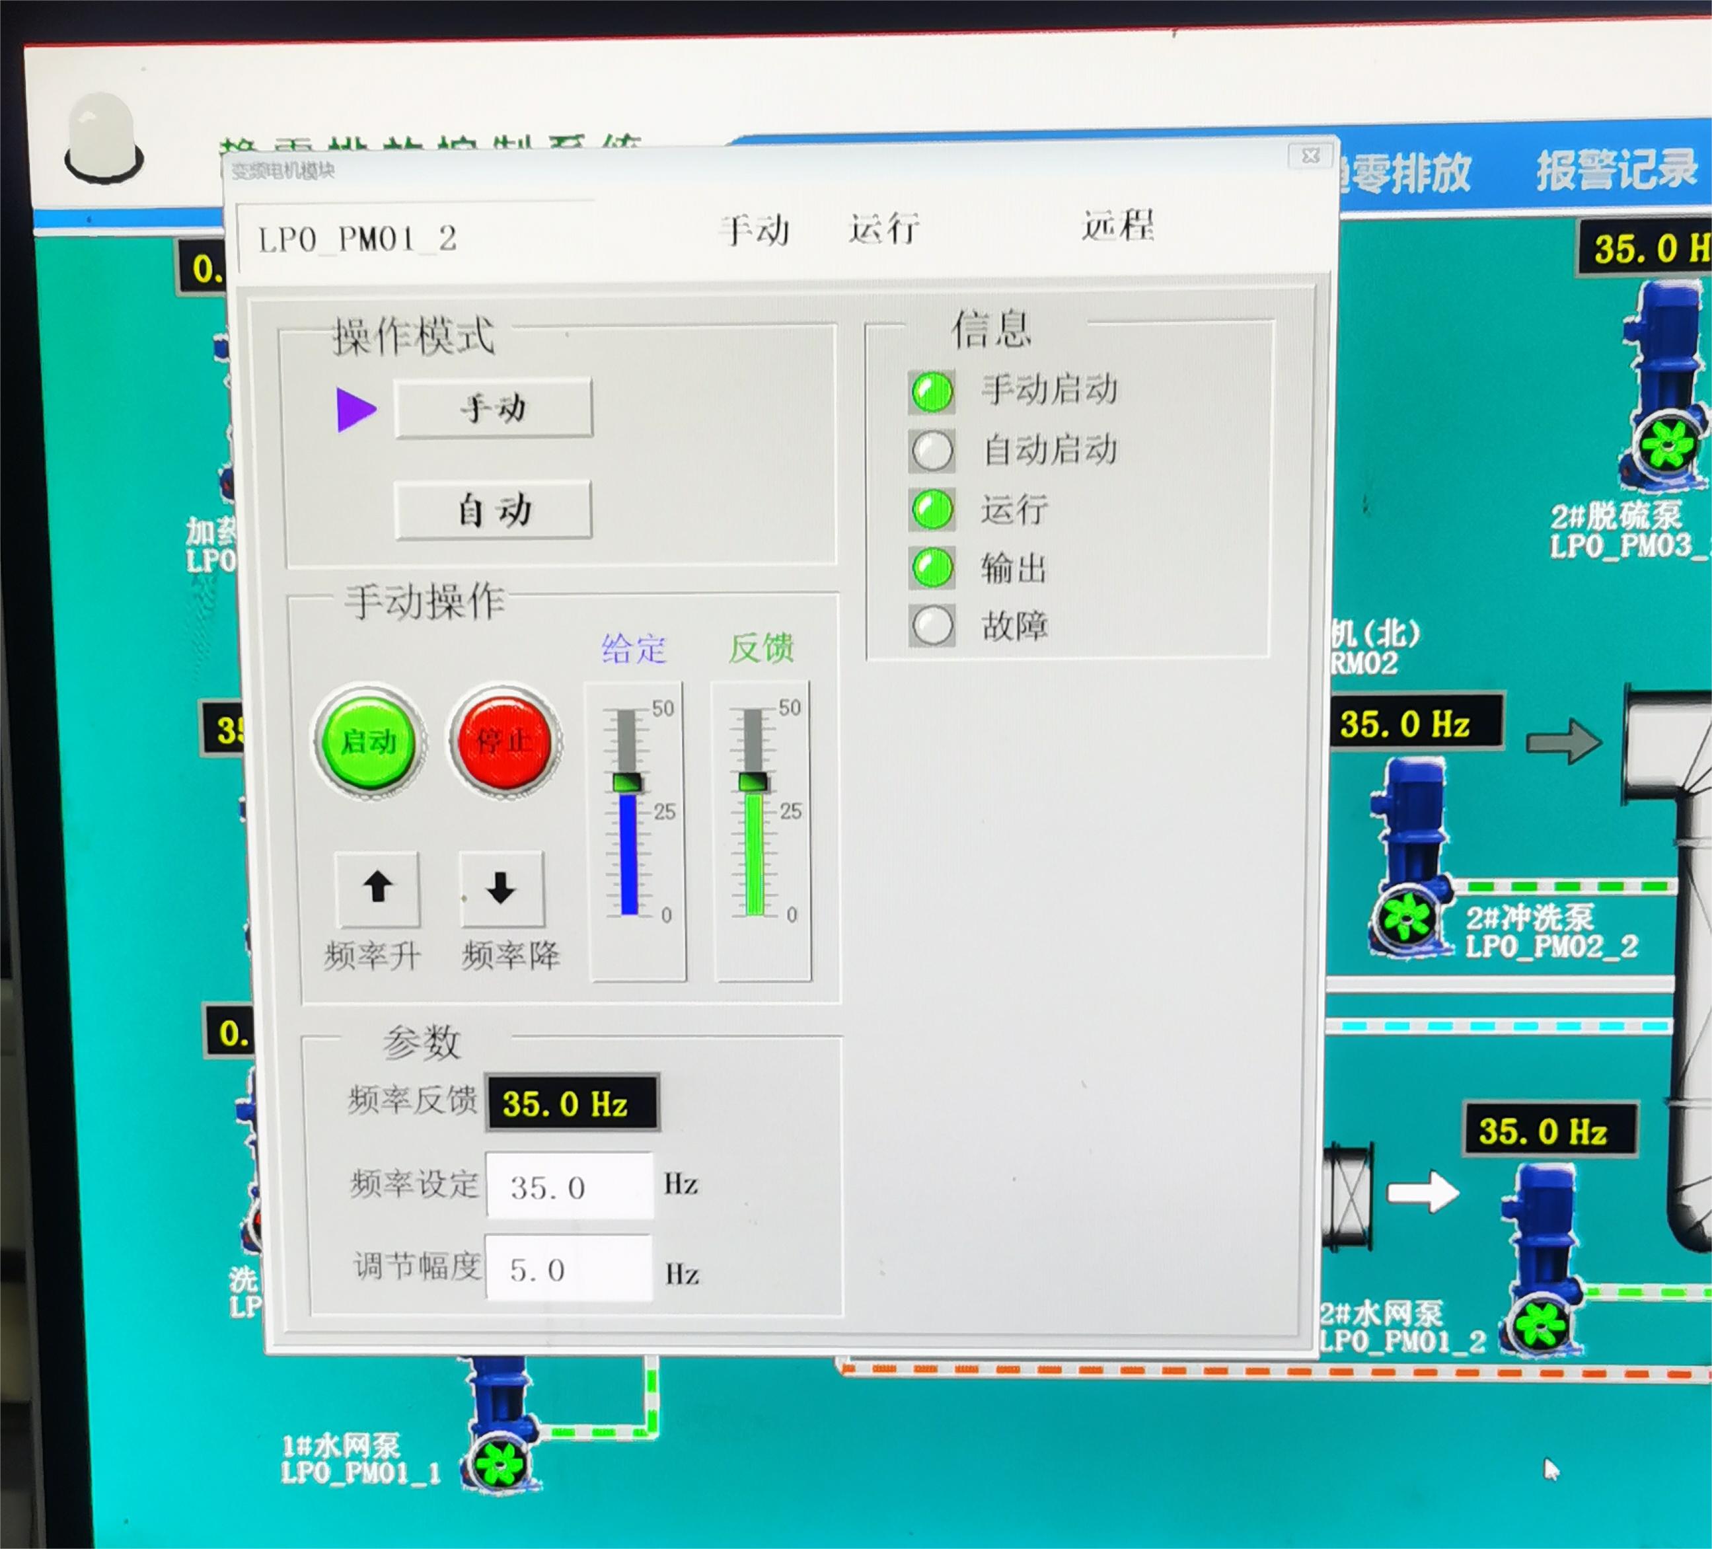The image size is (1712, 1549).
Task: Click the 自动启动 indicator light
Action: (x=932, y=451)
